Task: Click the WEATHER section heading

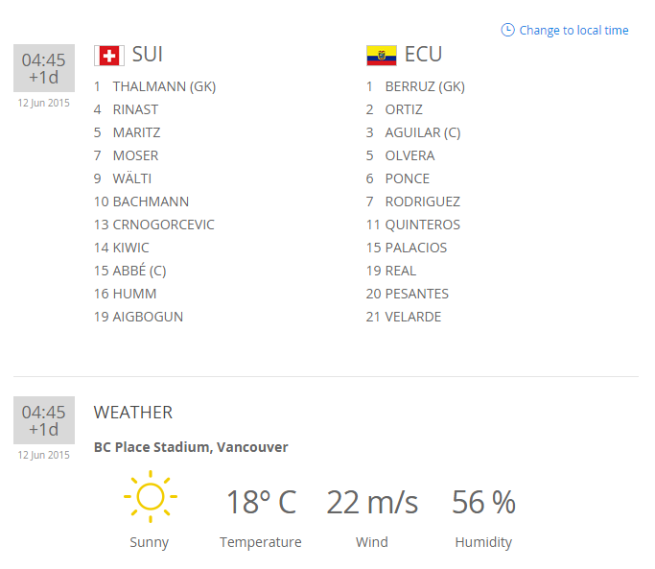Action: [x=133, y=413]
